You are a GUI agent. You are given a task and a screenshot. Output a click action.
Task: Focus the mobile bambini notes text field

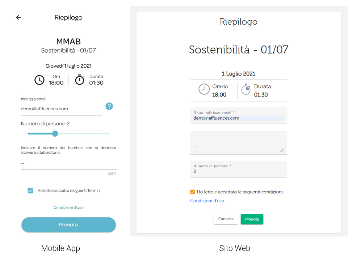tap(68, 163)
